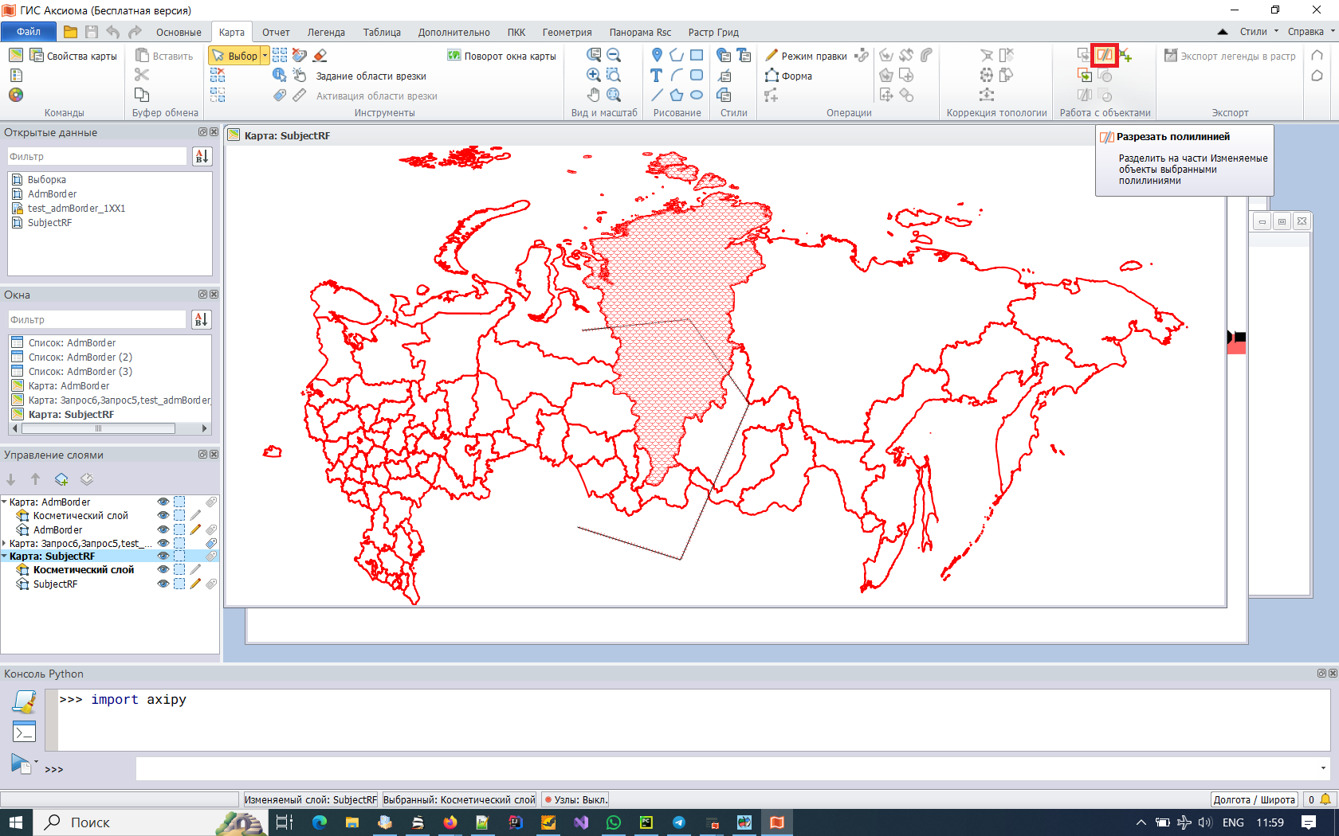
Task: Click the Режим правки button
Action: point(806,56)
